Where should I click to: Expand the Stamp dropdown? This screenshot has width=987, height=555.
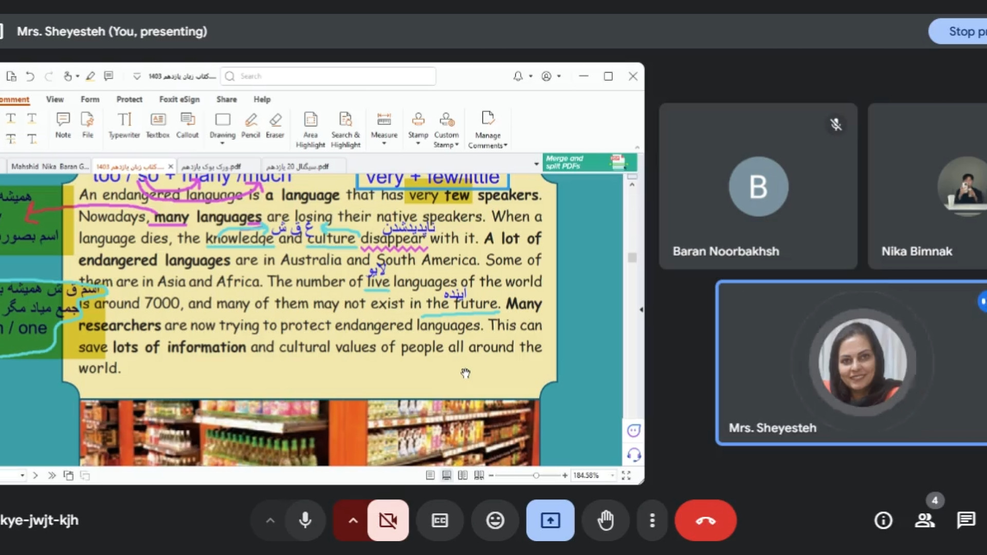click(x=418, y=144)
